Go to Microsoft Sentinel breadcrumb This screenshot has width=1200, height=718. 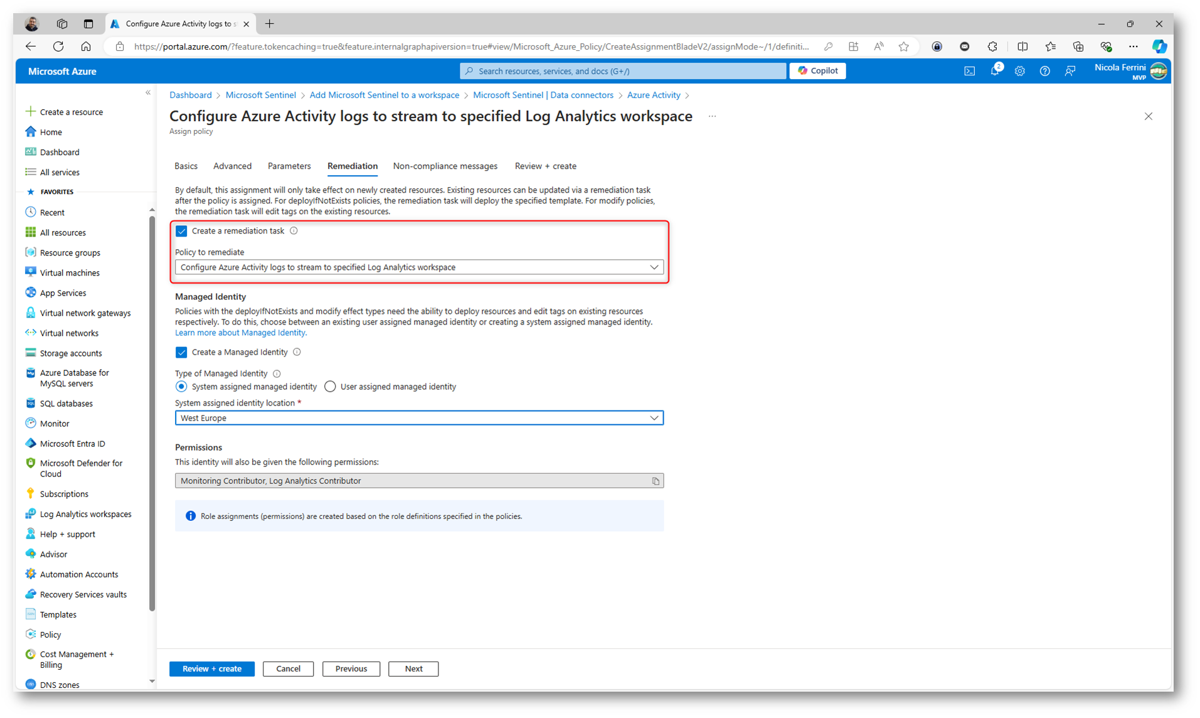(260, 95)
